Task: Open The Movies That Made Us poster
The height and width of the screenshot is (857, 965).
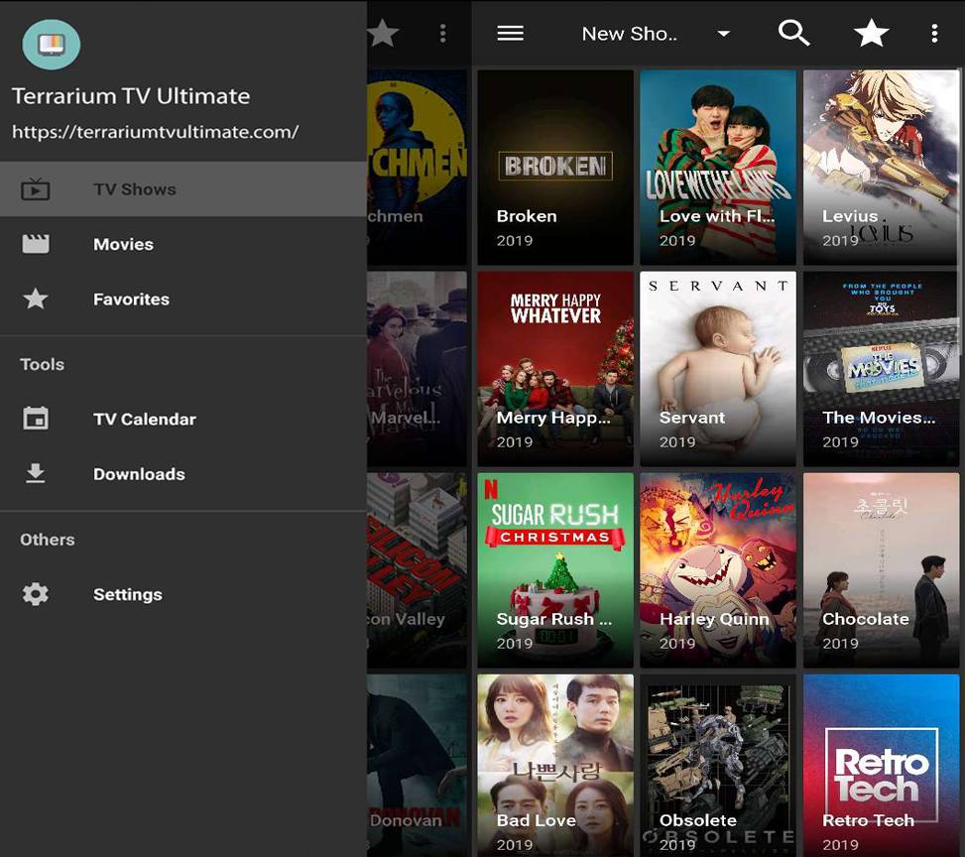Action: [881, 369]
